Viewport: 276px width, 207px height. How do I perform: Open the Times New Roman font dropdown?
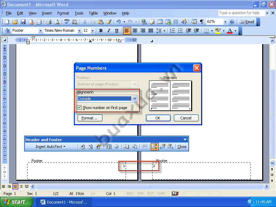(x=79, y=31)
